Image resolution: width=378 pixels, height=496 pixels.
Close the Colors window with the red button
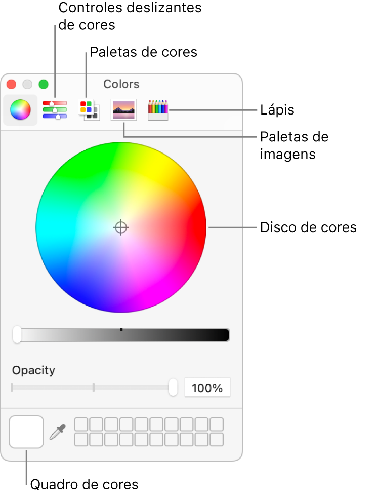click(11, 84)
